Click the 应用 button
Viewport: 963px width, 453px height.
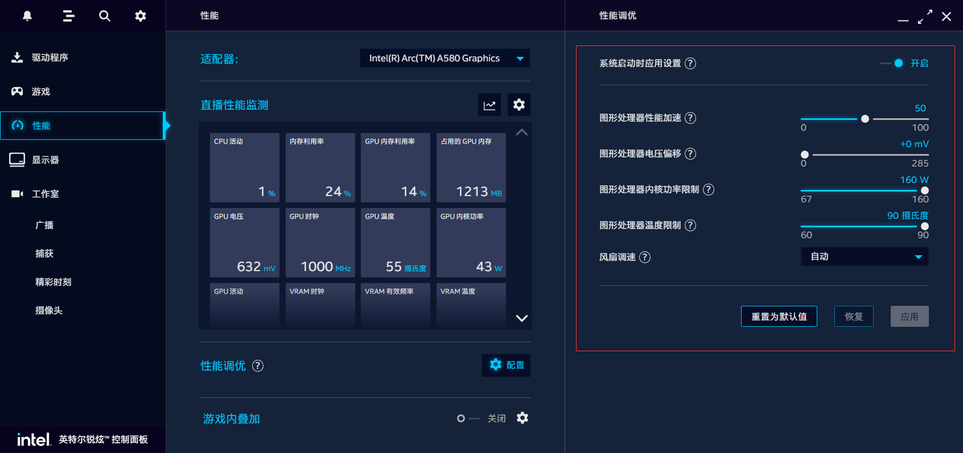[909, 317]
